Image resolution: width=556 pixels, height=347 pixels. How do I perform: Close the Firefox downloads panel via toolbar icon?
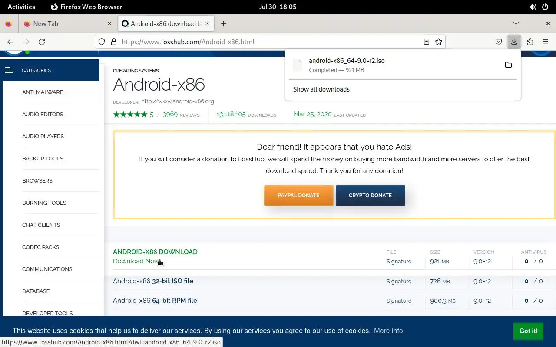pos(514,42)
